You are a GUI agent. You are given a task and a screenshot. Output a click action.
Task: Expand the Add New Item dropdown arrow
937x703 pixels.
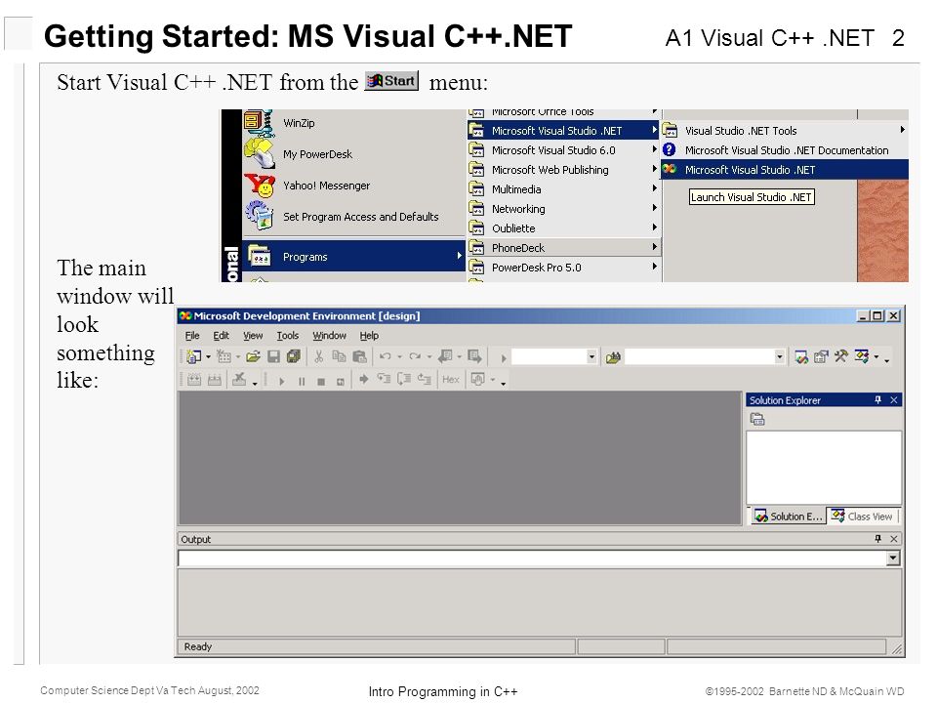point(238,357)
